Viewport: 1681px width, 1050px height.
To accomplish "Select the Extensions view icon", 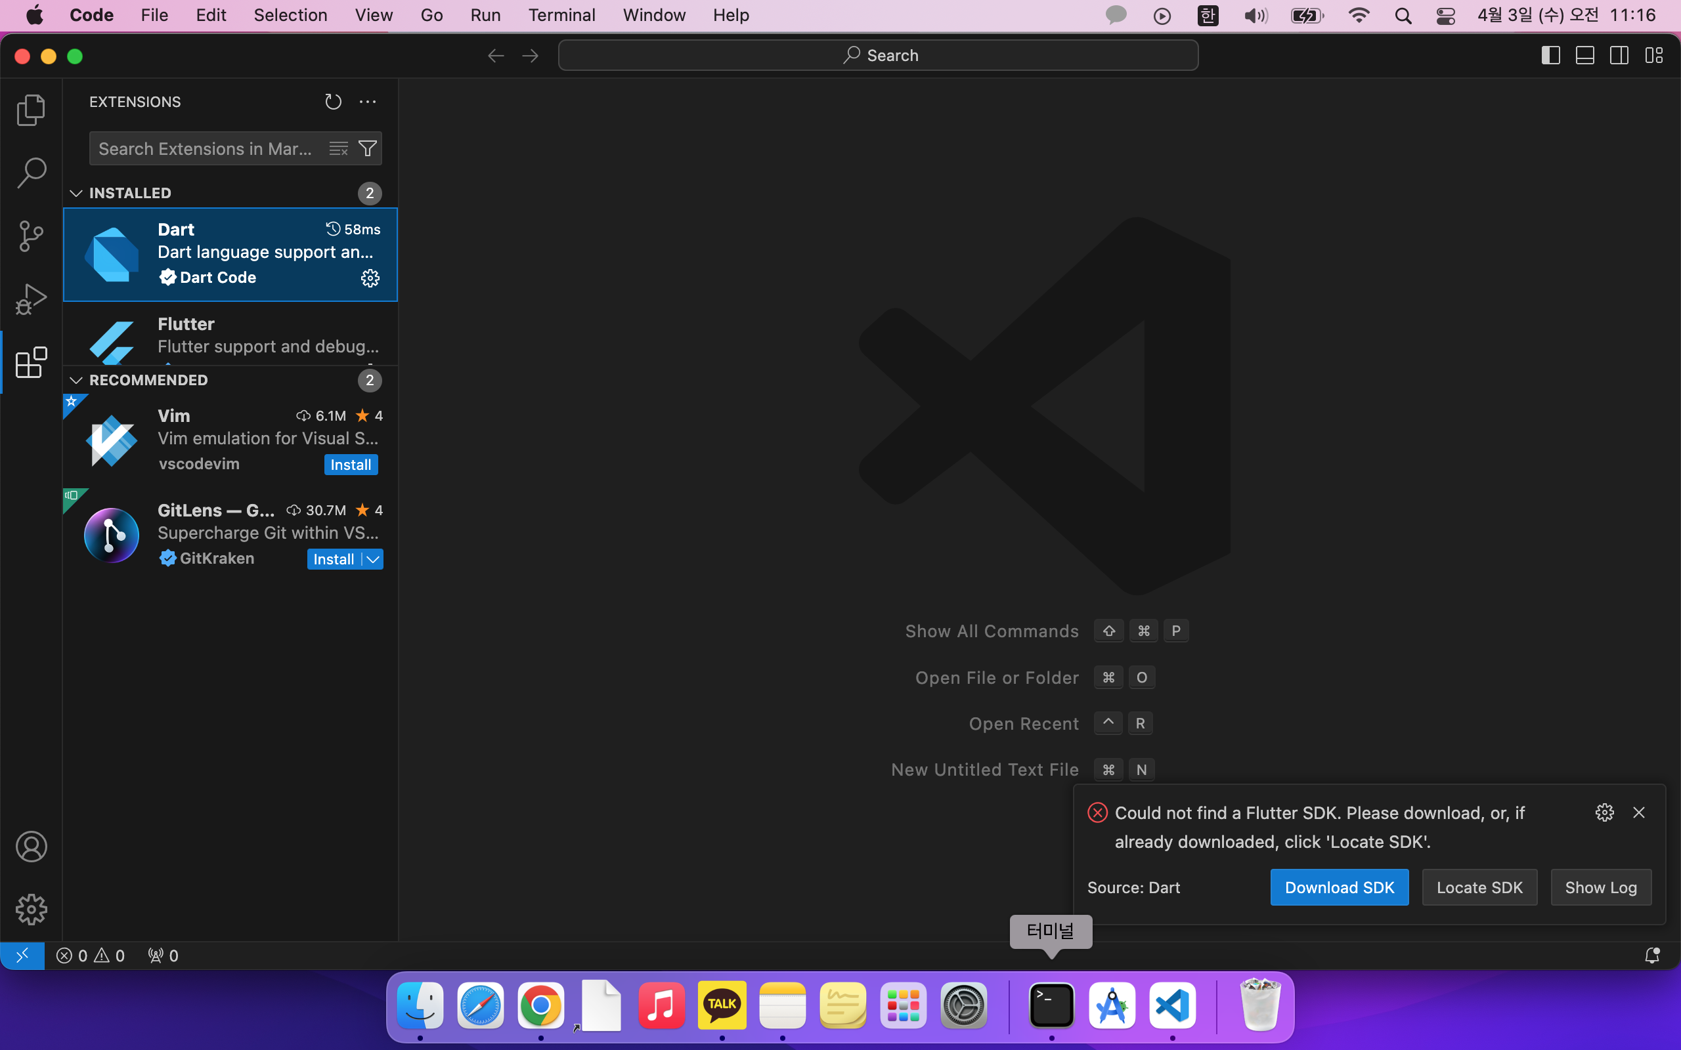I will point(32,362).
